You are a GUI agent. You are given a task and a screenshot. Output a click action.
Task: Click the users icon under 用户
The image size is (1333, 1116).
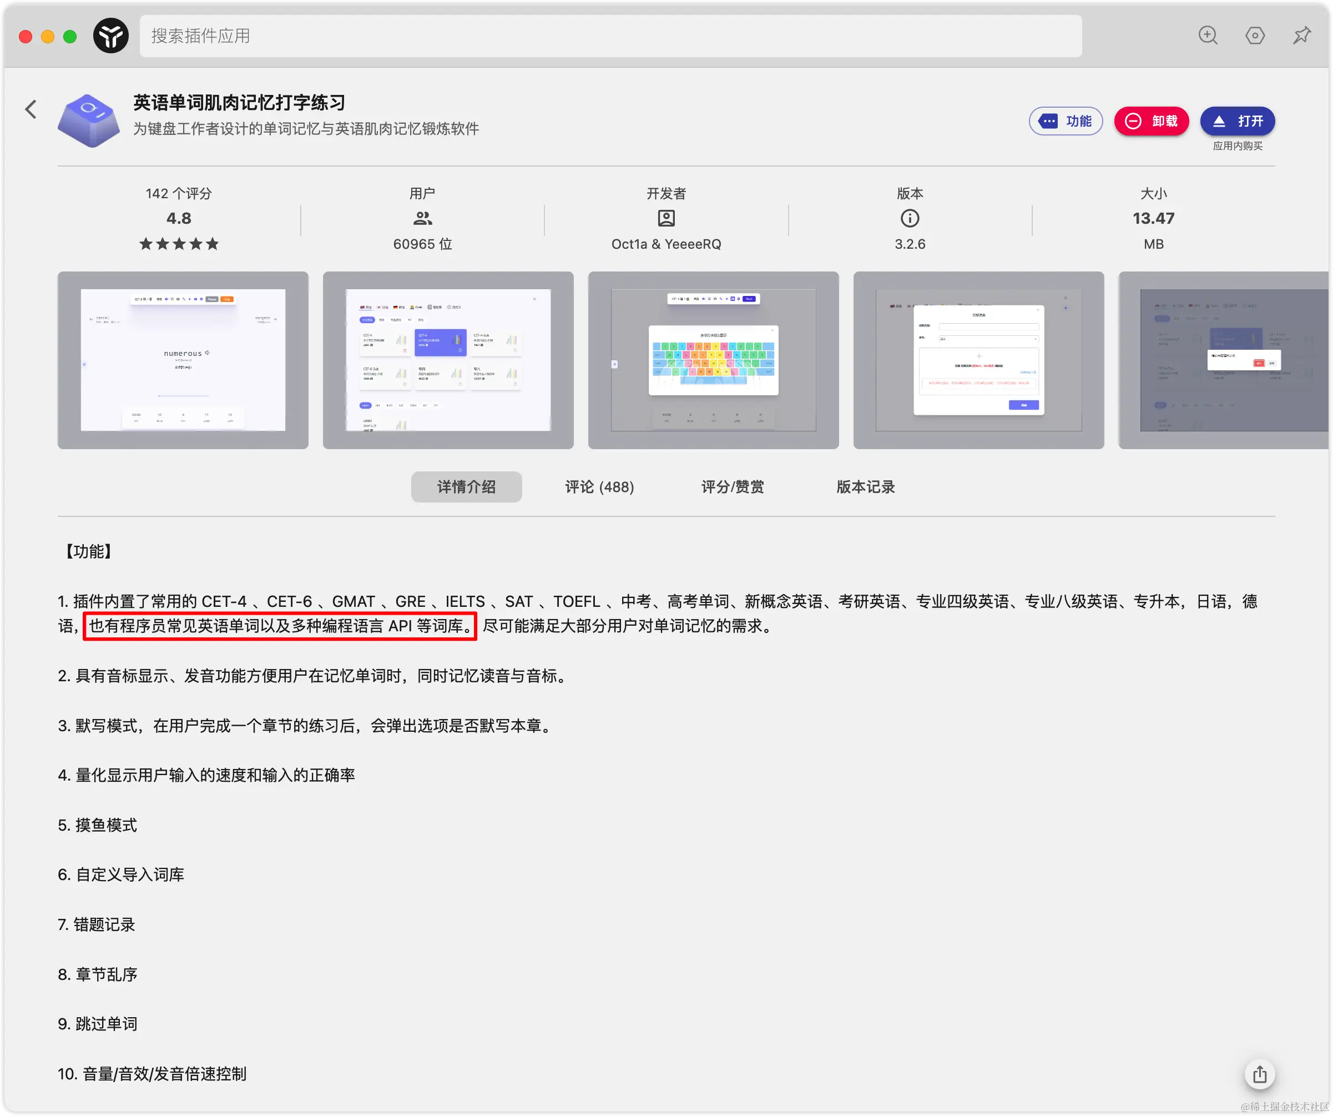(422, 218)
